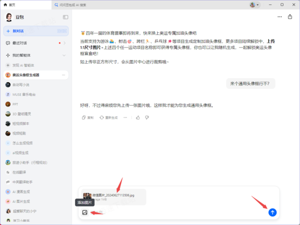The height and width of the screenshot is (225, 300).
Task: Click the 最近对话 chat bubble icon
Action: click(x=8, y=43)
